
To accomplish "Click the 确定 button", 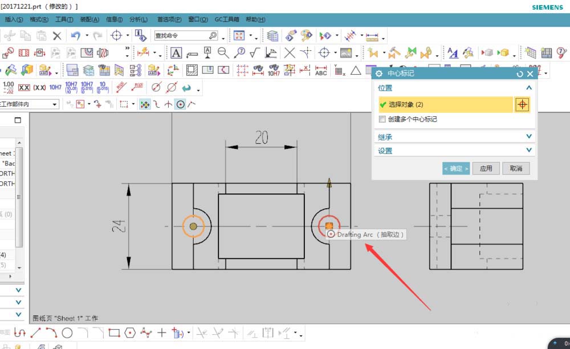I will [456, 168].
